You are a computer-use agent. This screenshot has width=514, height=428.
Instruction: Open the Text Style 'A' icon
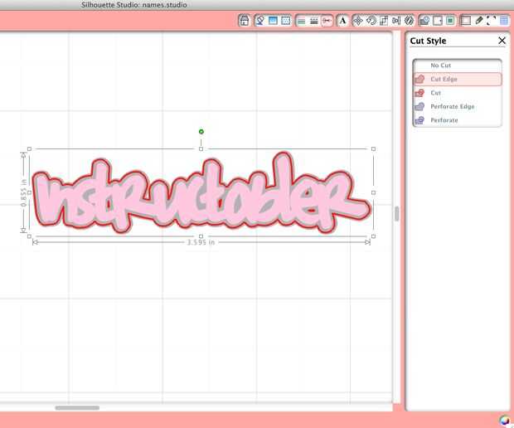point(342,21)
